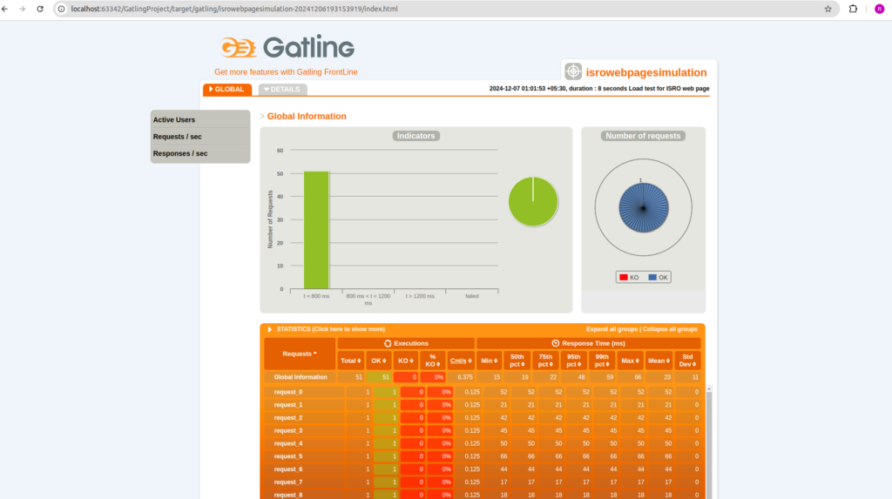Viewport: 892px width, 499px height.
Task: Click the Executions header cycle icon
Action: [388, 344]
